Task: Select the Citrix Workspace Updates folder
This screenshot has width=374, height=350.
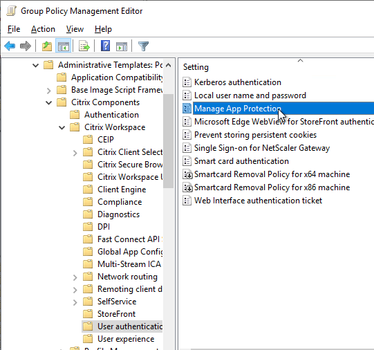Action: point(130,177)
